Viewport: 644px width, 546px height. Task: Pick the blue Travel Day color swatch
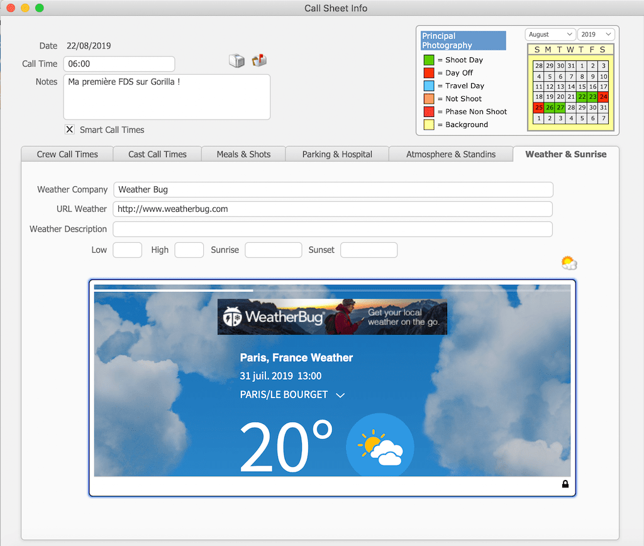(x=428, y=86)
